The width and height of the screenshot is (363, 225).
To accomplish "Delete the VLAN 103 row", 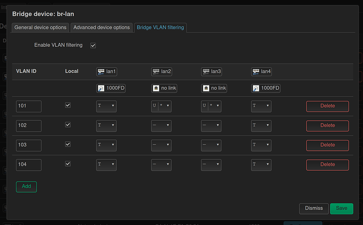I will (328, 145).
